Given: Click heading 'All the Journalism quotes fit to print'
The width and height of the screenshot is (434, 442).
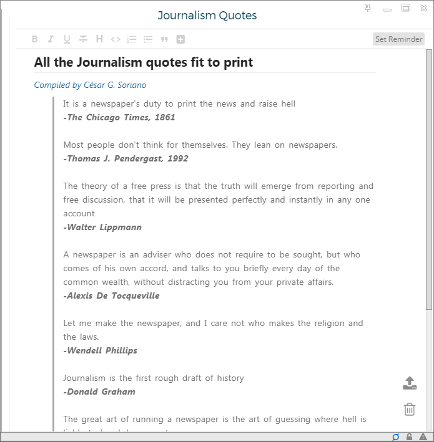Looking at the screenshot, I should coord(144,62).
